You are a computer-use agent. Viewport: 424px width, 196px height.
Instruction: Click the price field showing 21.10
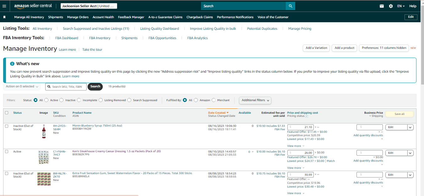(300, 127)
